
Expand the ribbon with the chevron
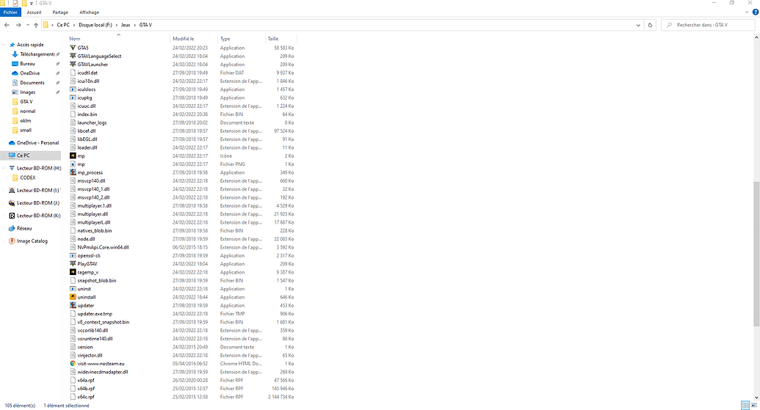(747, 12)
